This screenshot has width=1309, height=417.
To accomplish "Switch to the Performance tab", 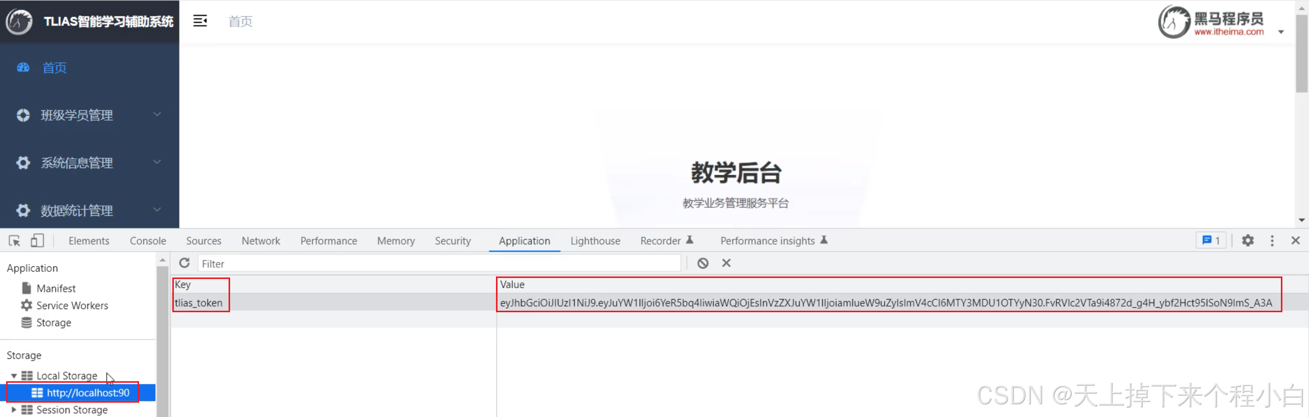I will tap(329, 241).
